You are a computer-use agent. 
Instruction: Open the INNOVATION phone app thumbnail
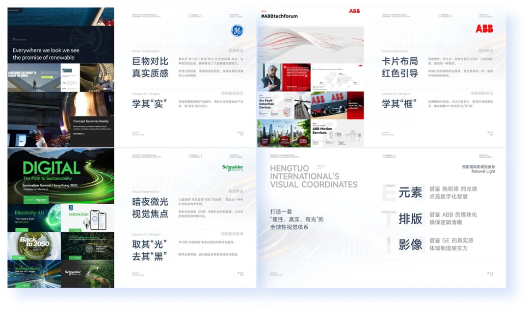[x=87, y=218]
